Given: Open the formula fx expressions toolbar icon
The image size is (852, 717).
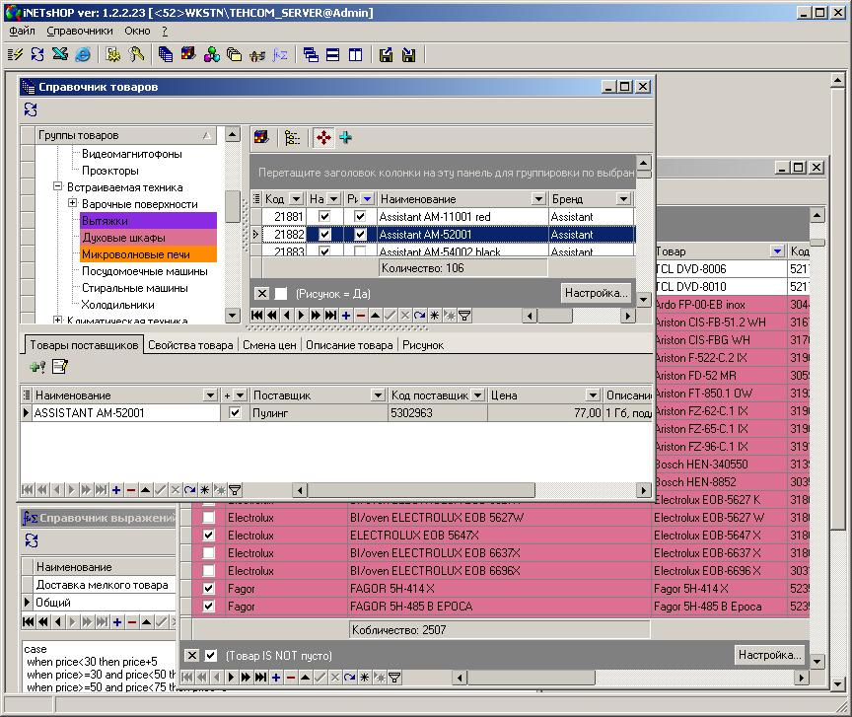Looking at the screenshot, I should 279,54.
